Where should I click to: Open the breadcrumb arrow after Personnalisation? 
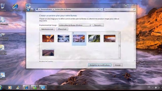pos(54,9)
